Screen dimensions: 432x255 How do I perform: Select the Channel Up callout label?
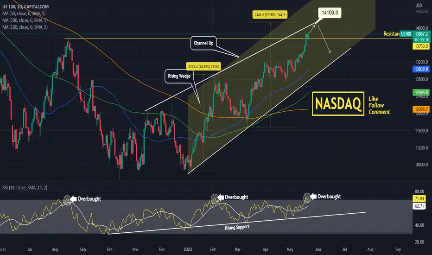[203, 43]
